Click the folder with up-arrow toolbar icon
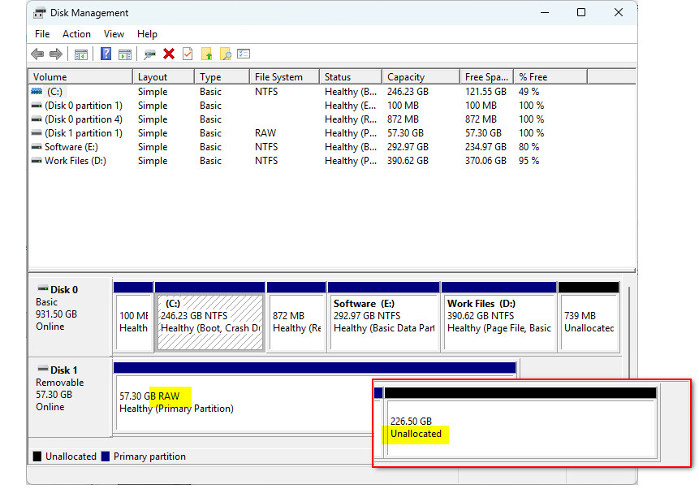Viewport: 699px width, 489px height. [206, 54]
